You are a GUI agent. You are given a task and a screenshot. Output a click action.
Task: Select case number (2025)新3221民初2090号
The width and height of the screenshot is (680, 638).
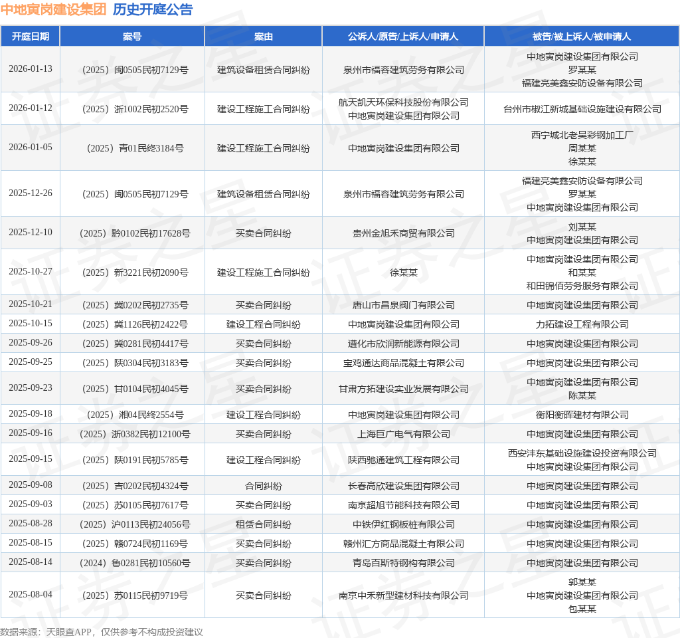point(135,272)
